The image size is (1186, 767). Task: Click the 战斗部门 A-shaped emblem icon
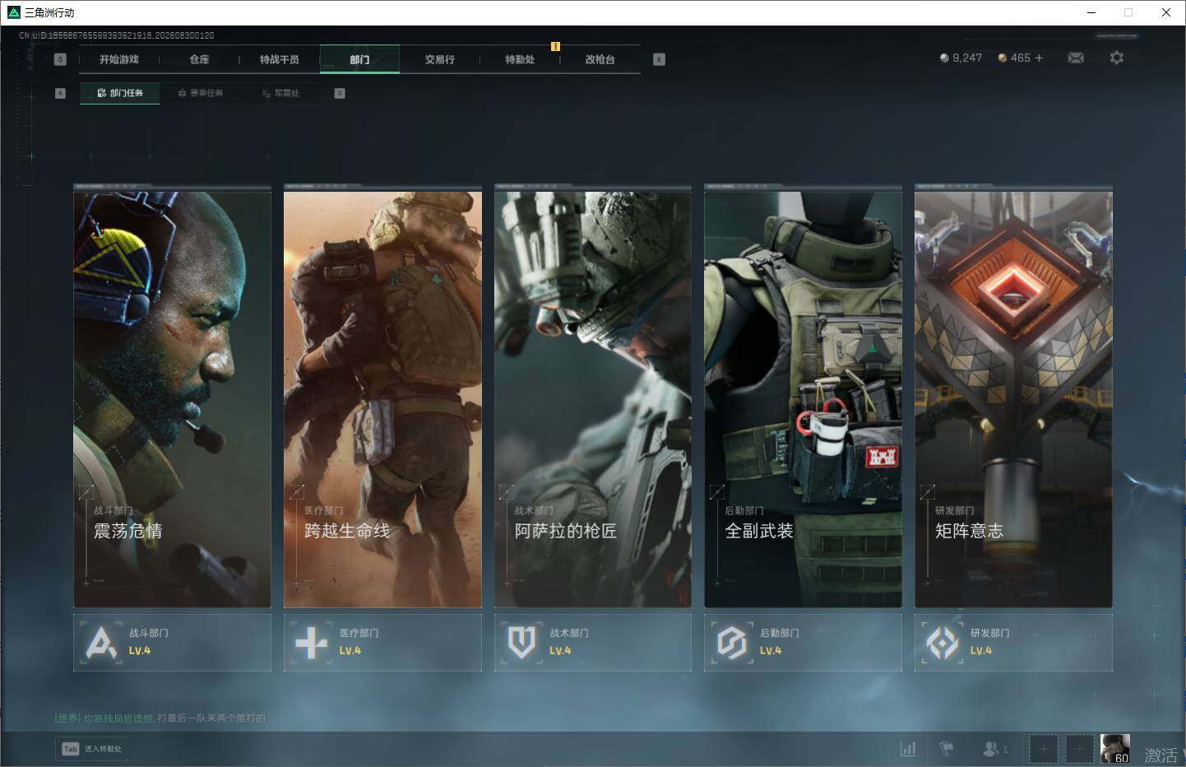(101, 643)
